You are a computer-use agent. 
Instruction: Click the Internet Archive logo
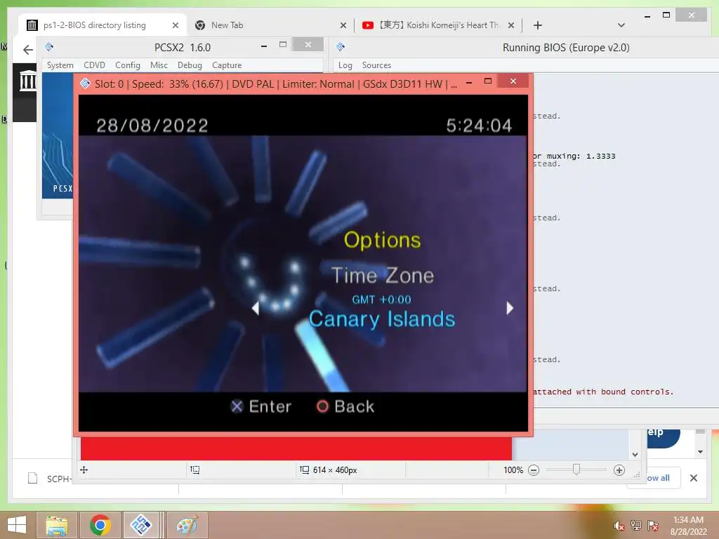click(x=28, y=81)
